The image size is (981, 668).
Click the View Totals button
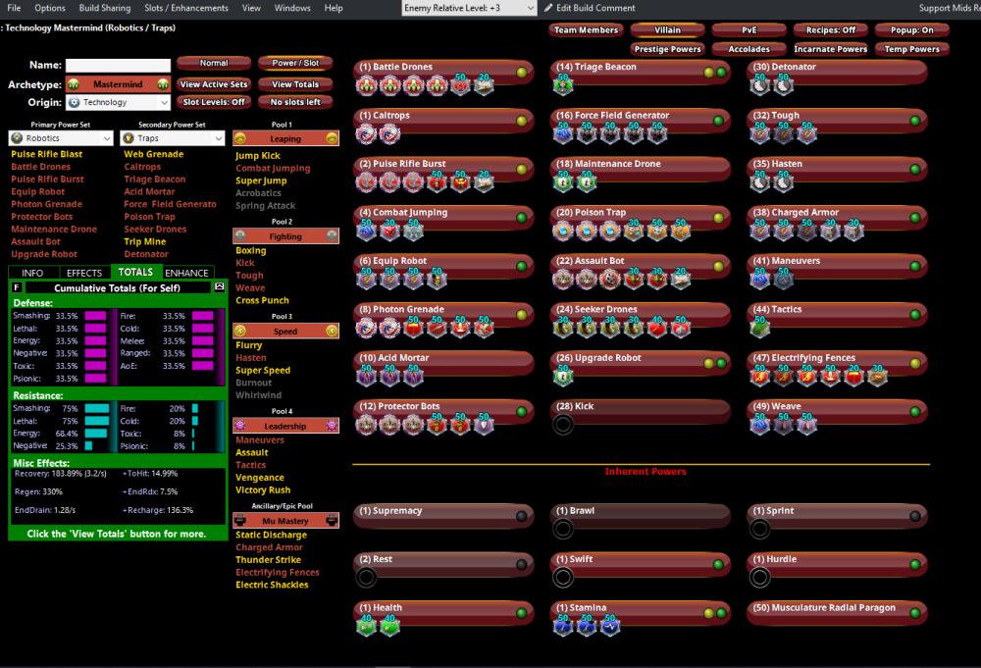[295, 84]
